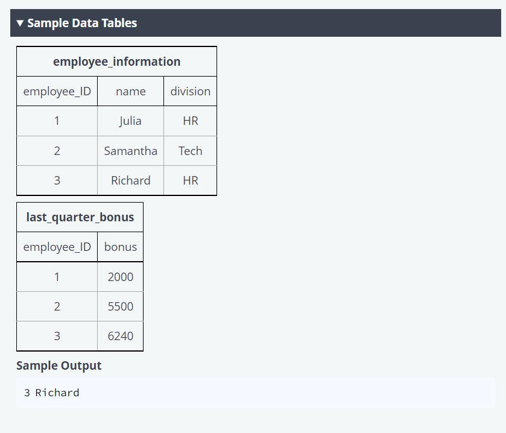Viewport: 506px width, 433px height.
Task: Click the employee_ID header in bonus table
Action: pos(57,247)
